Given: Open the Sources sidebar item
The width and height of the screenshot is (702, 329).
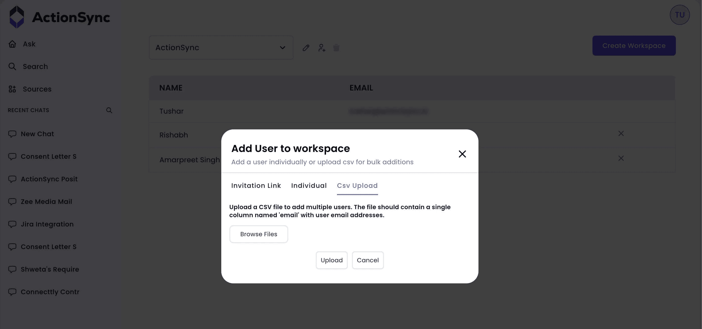Looking at the screenshot, I should point(37,89).
